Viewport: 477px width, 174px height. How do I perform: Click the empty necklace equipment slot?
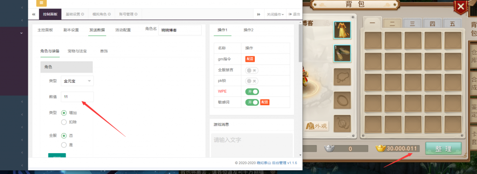pos(342,77)
